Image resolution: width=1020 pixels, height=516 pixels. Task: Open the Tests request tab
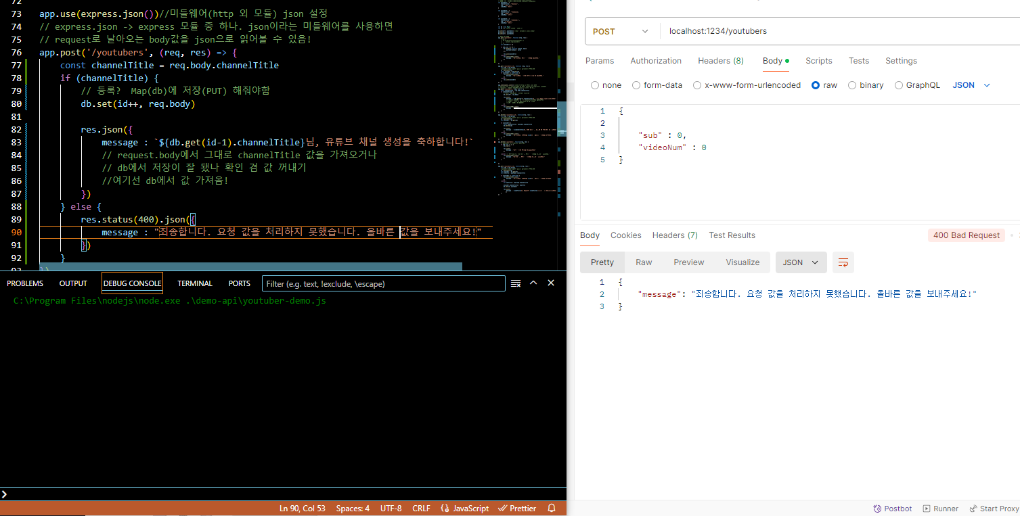tap(859, 61)
